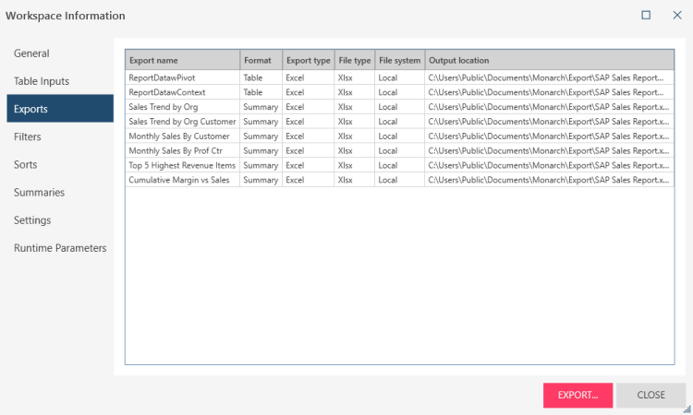Click output location of Monthly Sales By Customer
The height and width of the screenshot is (415, 693).
(x=549, y=136)
